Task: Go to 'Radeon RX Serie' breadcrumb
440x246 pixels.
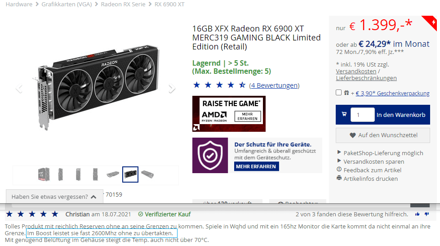Action: point(123,4)
